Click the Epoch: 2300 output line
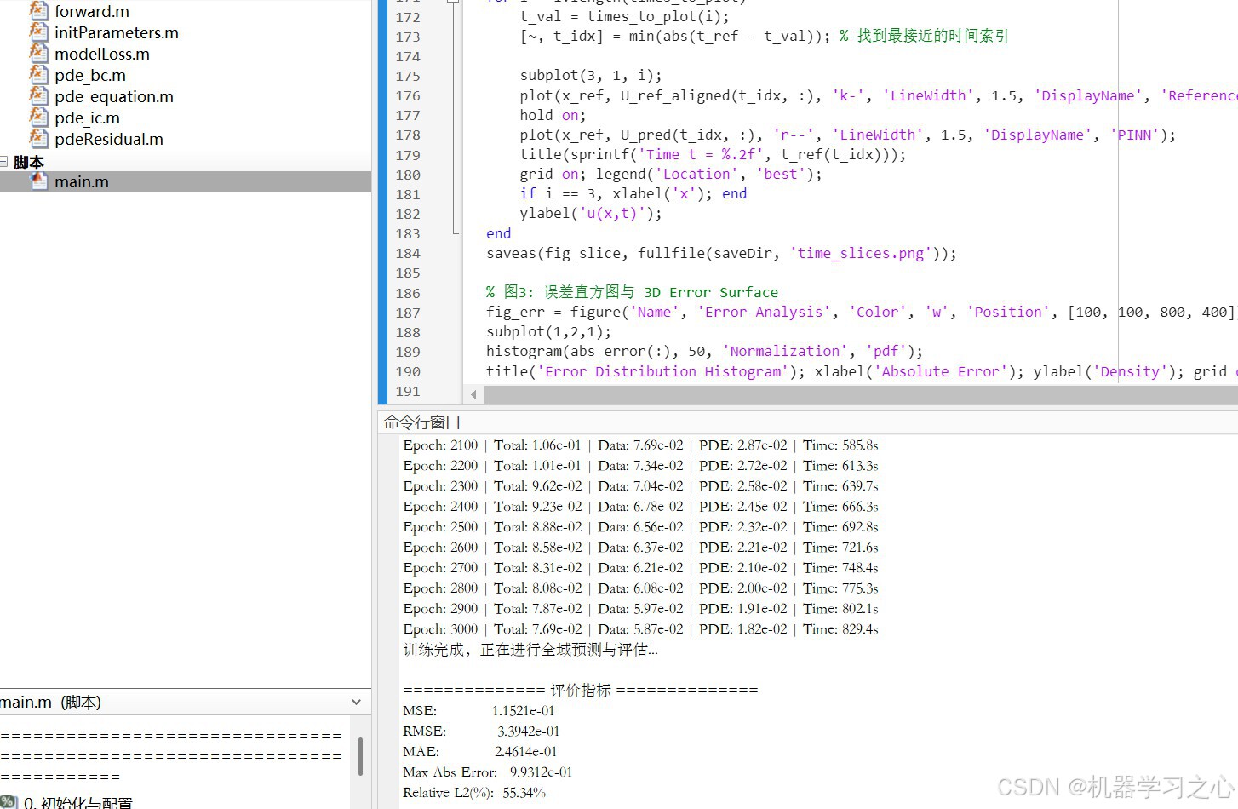The image size is (1238, 809). click(640, 486)
